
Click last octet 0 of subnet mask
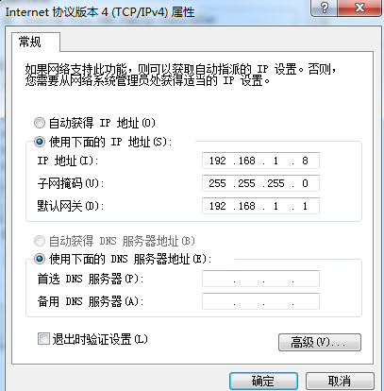tap(305, 183)
